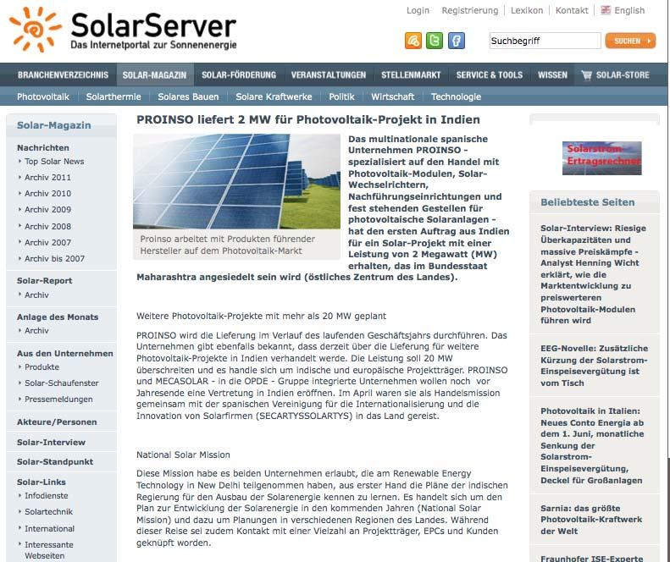
Task: Click the Suchbegriff search field
Action: coord(545,41)
